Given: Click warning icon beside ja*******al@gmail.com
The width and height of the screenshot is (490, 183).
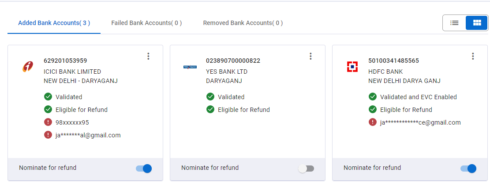Looking at the screenshot, I should pyautogui.click(x=48, y=135).
